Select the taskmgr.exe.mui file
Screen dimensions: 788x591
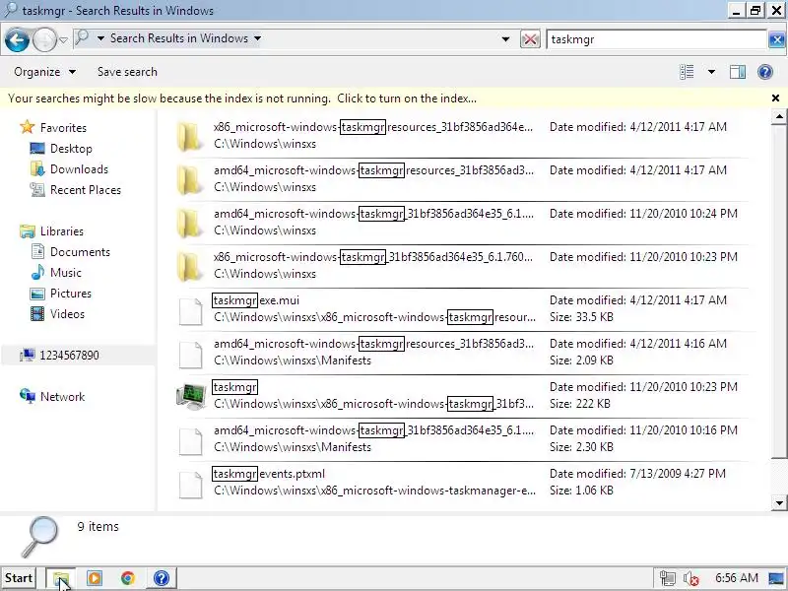click(x=460, y=308)
